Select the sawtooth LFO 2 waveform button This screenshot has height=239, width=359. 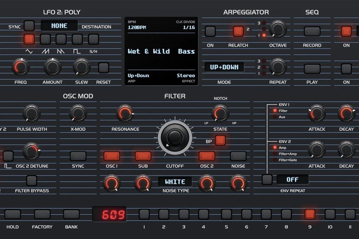click(45, 39)
